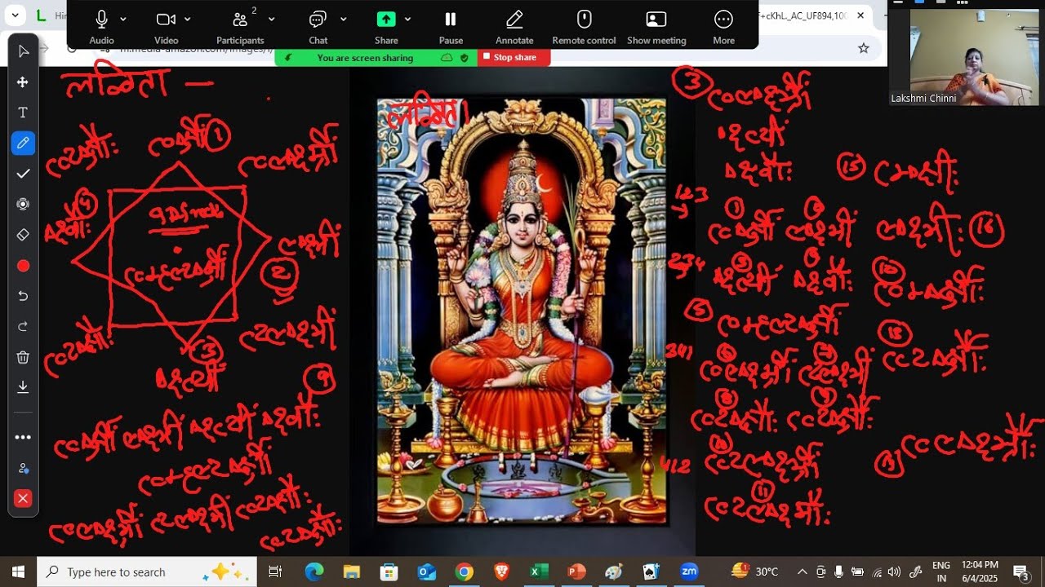
Task: Show hidden system tray icons
Action: point(803,572)
